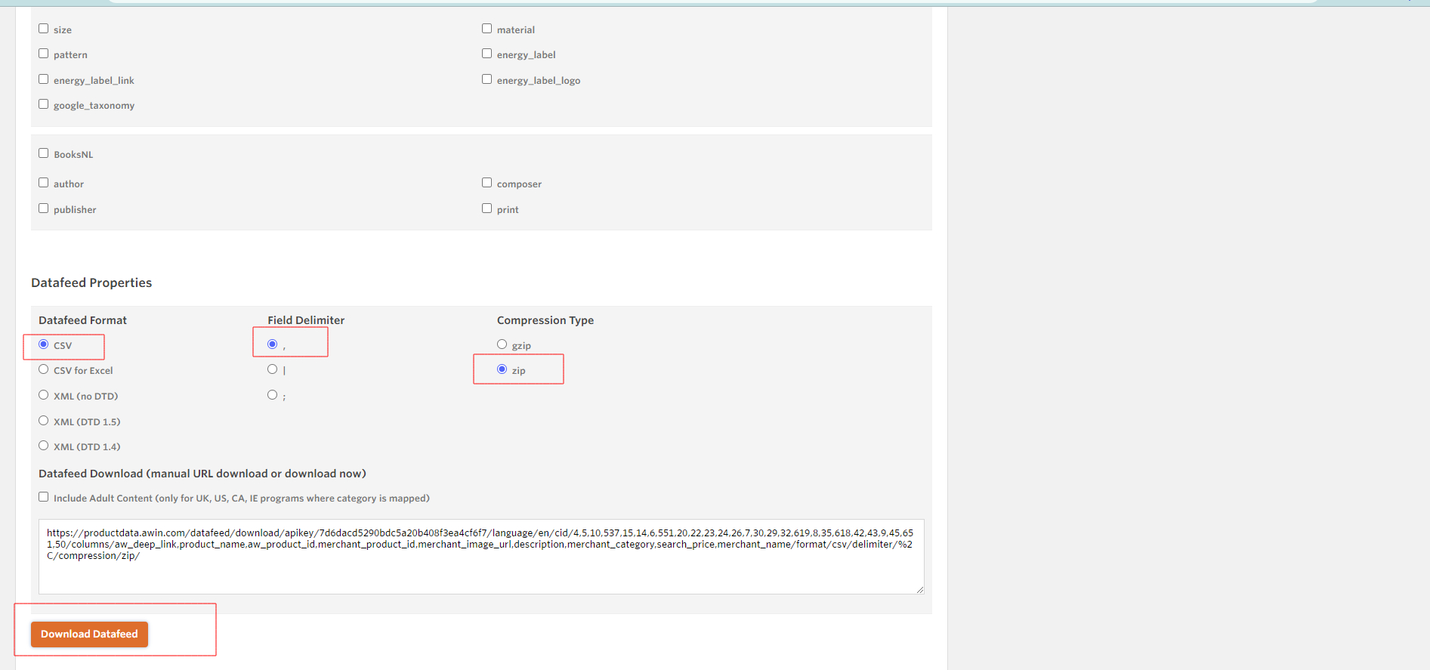Enable the author column checkbox
The image size is (1430, 670).
(44, 183)
